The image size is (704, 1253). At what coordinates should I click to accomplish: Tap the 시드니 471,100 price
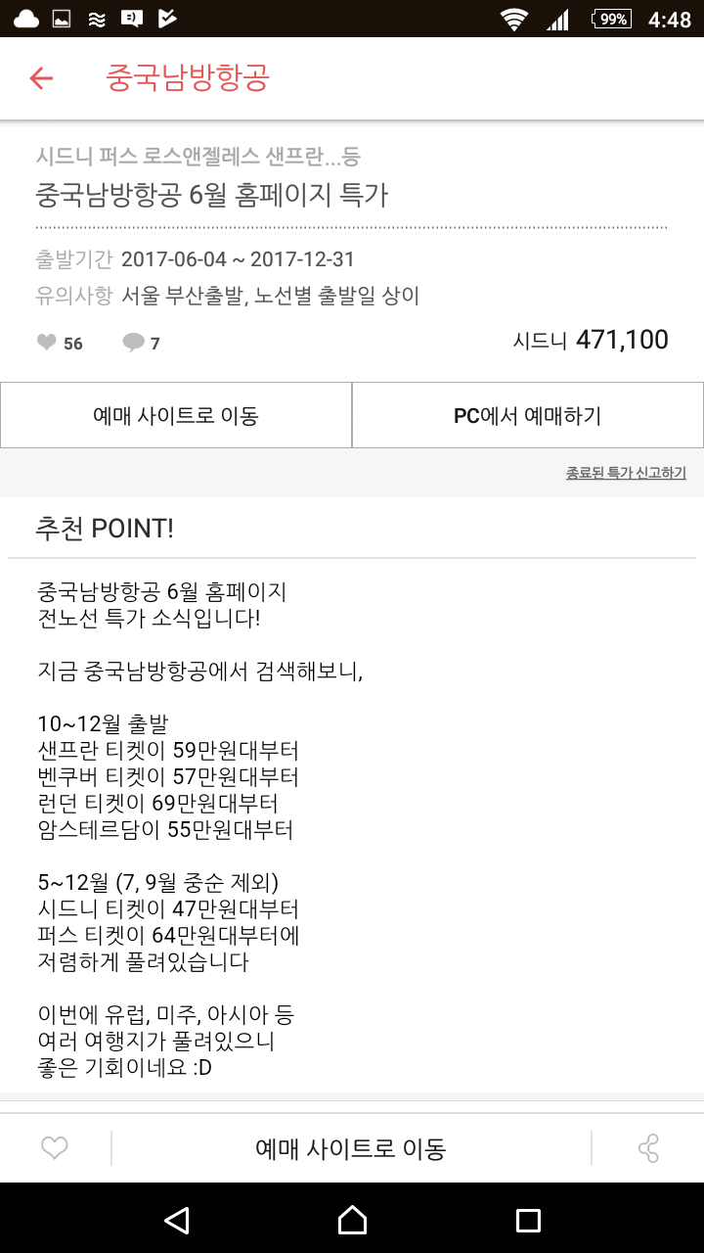click(591, 340)
